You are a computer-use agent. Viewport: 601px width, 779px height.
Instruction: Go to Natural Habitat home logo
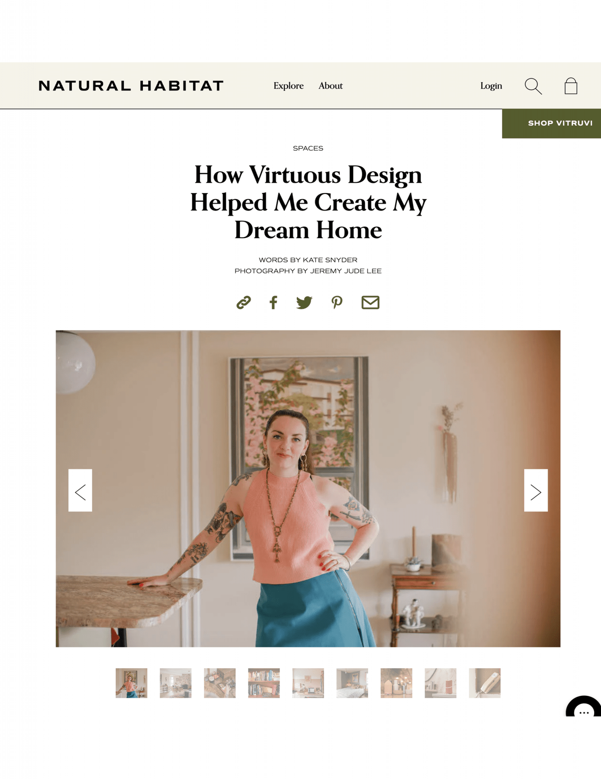131,86
